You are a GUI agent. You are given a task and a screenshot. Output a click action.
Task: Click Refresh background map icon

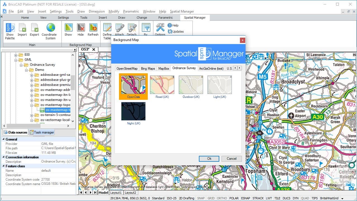point(93,27)
